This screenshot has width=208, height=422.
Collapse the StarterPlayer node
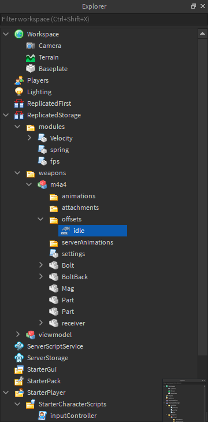tap(6, 393)
